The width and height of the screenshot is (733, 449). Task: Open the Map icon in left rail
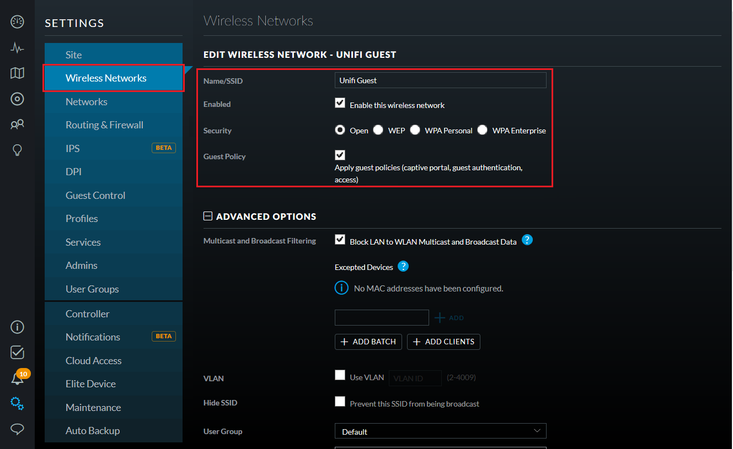click(x=17, y=73)
